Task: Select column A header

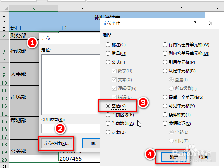Action: 34,8
